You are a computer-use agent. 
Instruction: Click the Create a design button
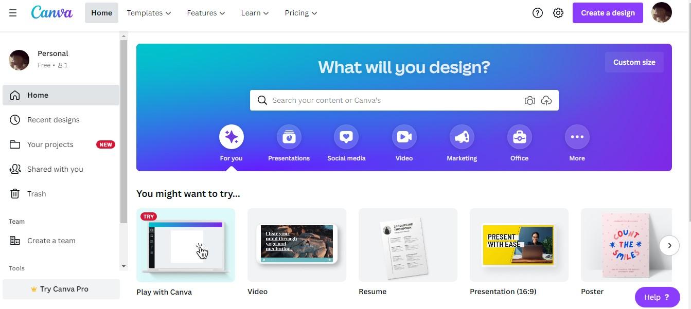click(608, 13)
